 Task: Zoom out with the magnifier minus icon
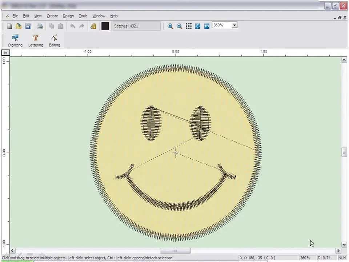pyautogui.click(x=179, y=26)
